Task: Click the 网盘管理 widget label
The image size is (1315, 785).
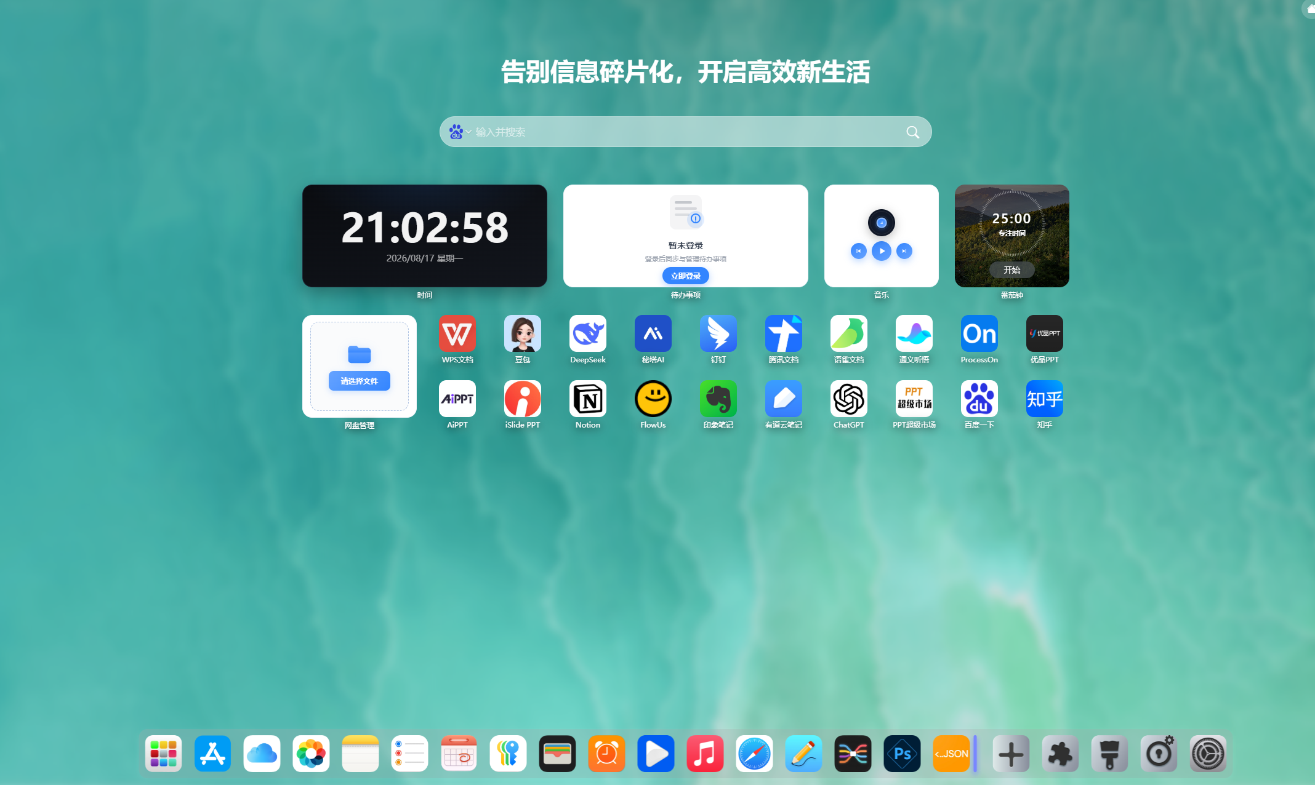Action: [x=360, y=426]
